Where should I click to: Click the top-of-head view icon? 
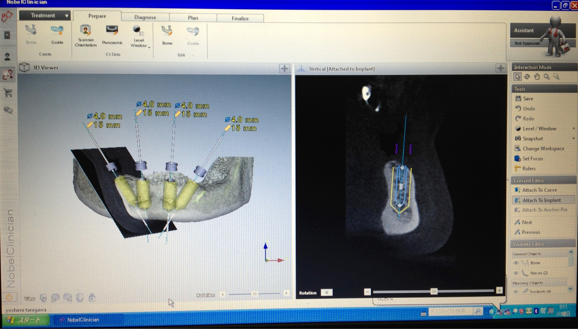point(92,298)
